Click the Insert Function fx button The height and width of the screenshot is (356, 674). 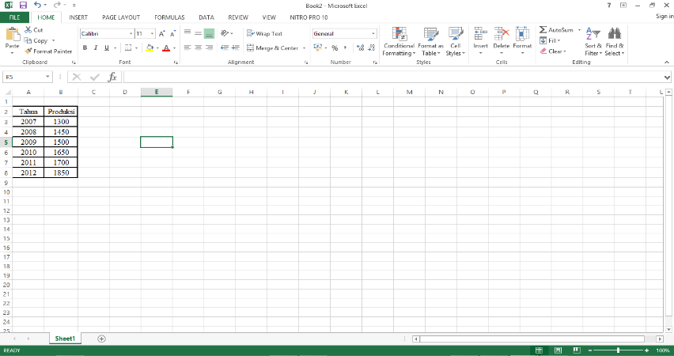(112, 77)
